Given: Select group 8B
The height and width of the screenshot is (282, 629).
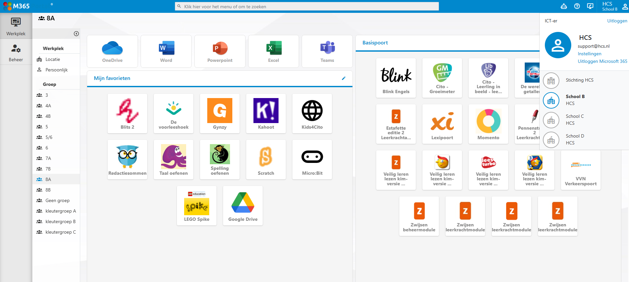Looking at the screenshot, I should click(56, 190).
